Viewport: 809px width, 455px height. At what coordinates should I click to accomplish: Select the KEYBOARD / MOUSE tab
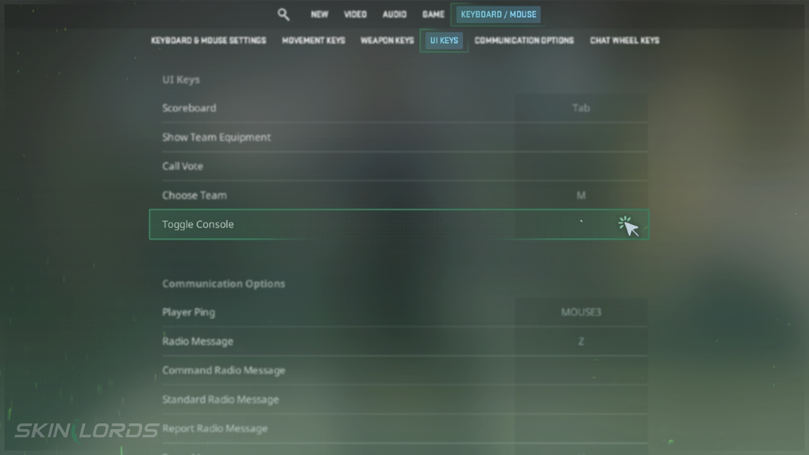pos(498,15)
